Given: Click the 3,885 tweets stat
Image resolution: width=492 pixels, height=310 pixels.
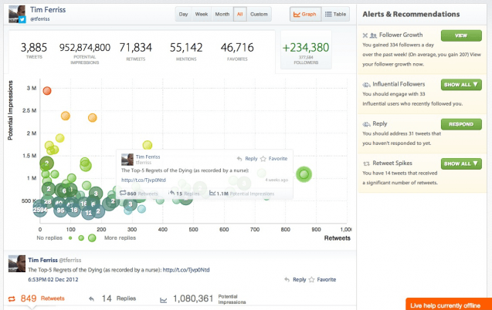Looking at the screenshot, I should coord(34,50).
